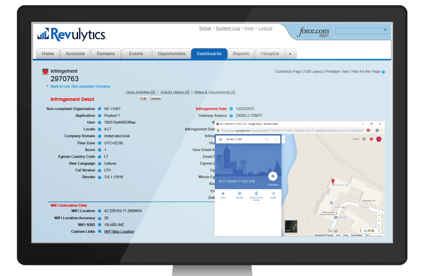Click the red Infringement record icon
Image resolution: width=430 pixels, height=276 pixels.
pos(45,71)
